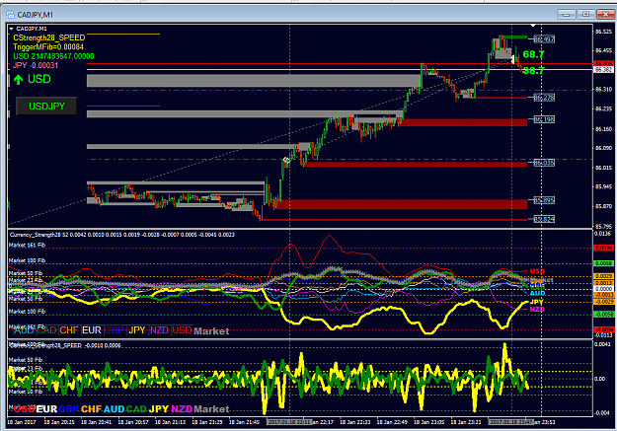Click the 85.945 price axis label
This screenshot has height=431, width=617.
pos(603,186)
